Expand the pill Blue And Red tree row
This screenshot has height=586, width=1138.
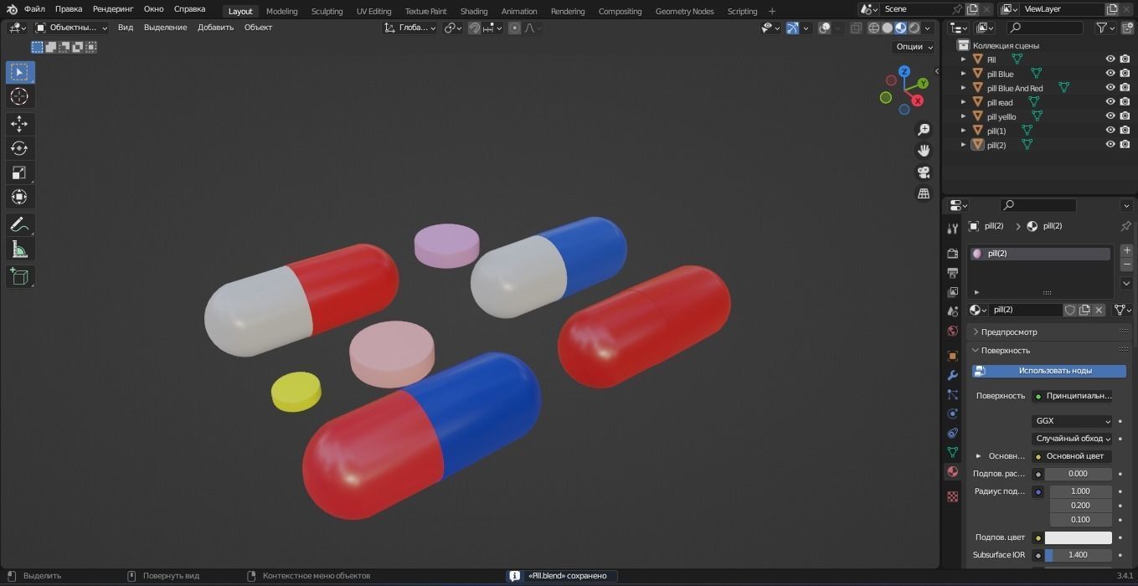tap(963, 88)
